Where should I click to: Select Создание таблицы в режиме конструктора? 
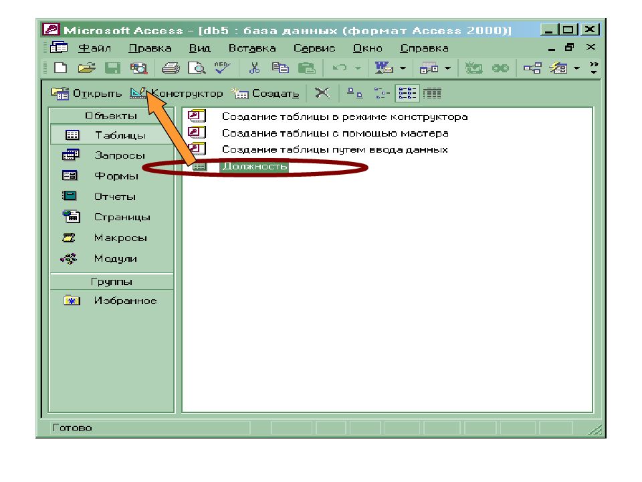(328, 116)
